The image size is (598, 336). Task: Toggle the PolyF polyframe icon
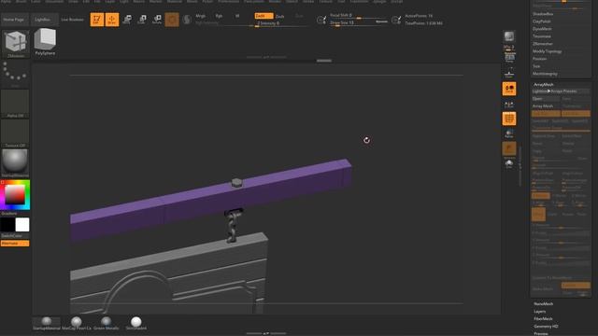(509, 119)
